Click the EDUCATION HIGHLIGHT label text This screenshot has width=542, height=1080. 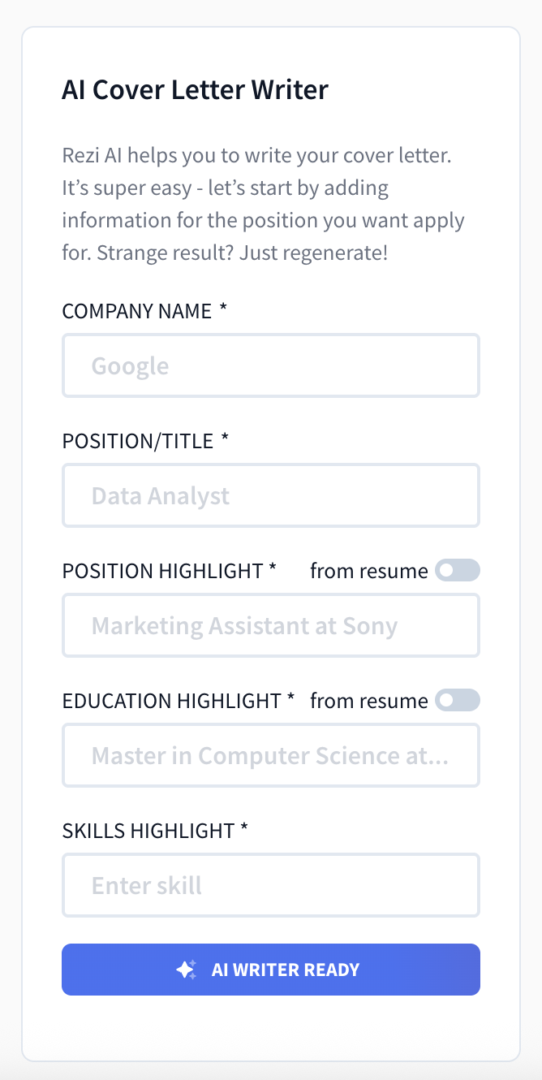pos(171,701)
